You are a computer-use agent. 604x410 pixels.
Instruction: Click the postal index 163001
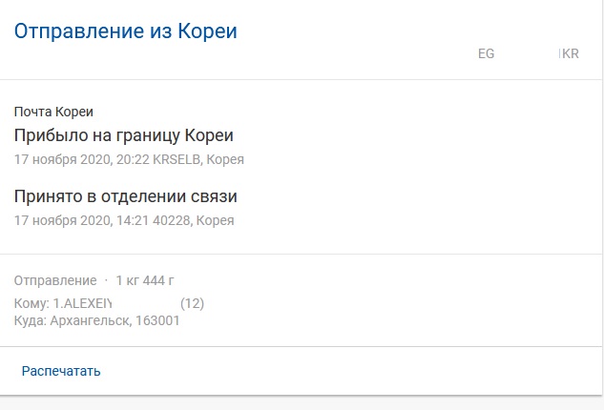tap(159, 320)
